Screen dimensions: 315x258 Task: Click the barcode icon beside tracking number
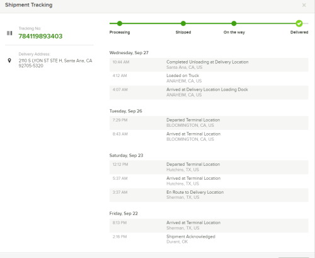[9, 33]
